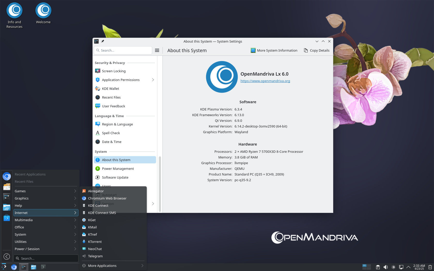
Task: Expand More Applications in Internet submenu
Action: click(x=113, y=266)
